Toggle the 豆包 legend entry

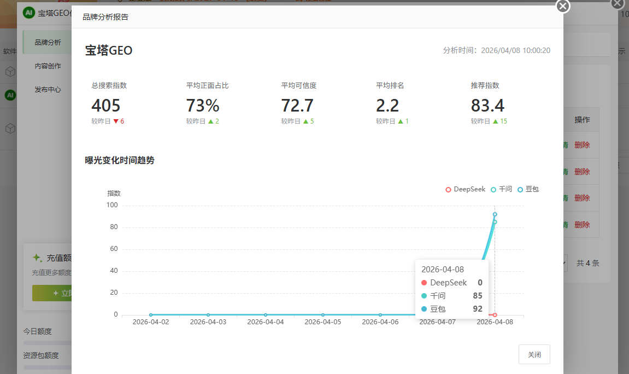528,189
